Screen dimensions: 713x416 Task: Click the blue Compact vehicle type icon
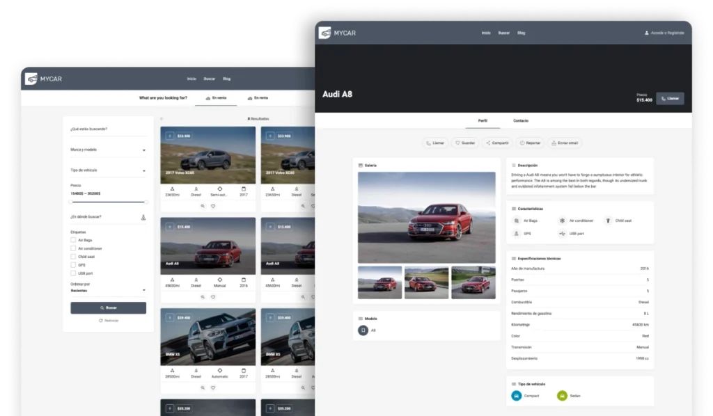click(x=516, y=396)
